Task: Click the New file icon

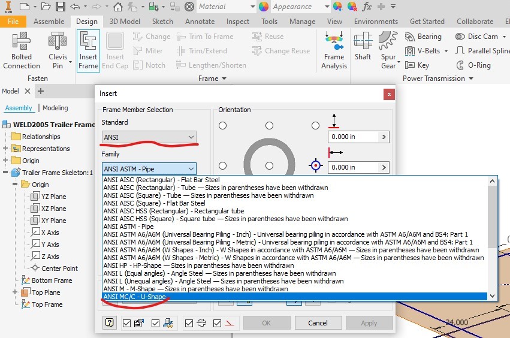Action: [25, 6]
